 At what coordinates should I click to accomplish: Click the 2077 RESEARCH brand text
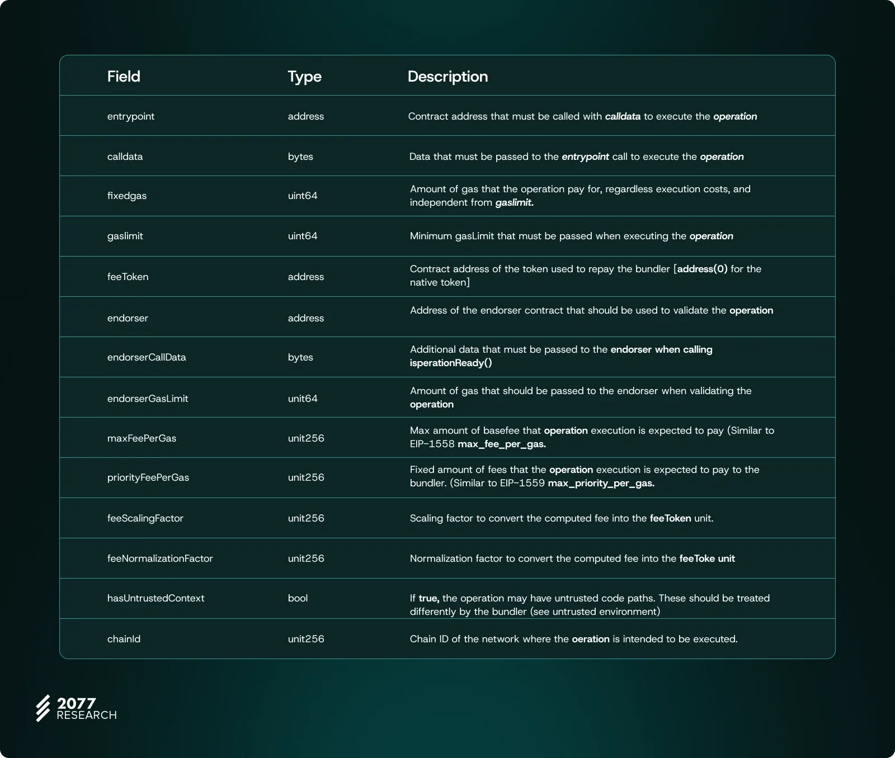click(x=86, y=709)
